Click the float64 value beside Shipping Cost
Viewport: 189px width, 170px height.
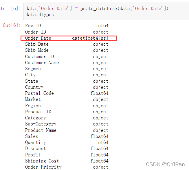[99, 161]
